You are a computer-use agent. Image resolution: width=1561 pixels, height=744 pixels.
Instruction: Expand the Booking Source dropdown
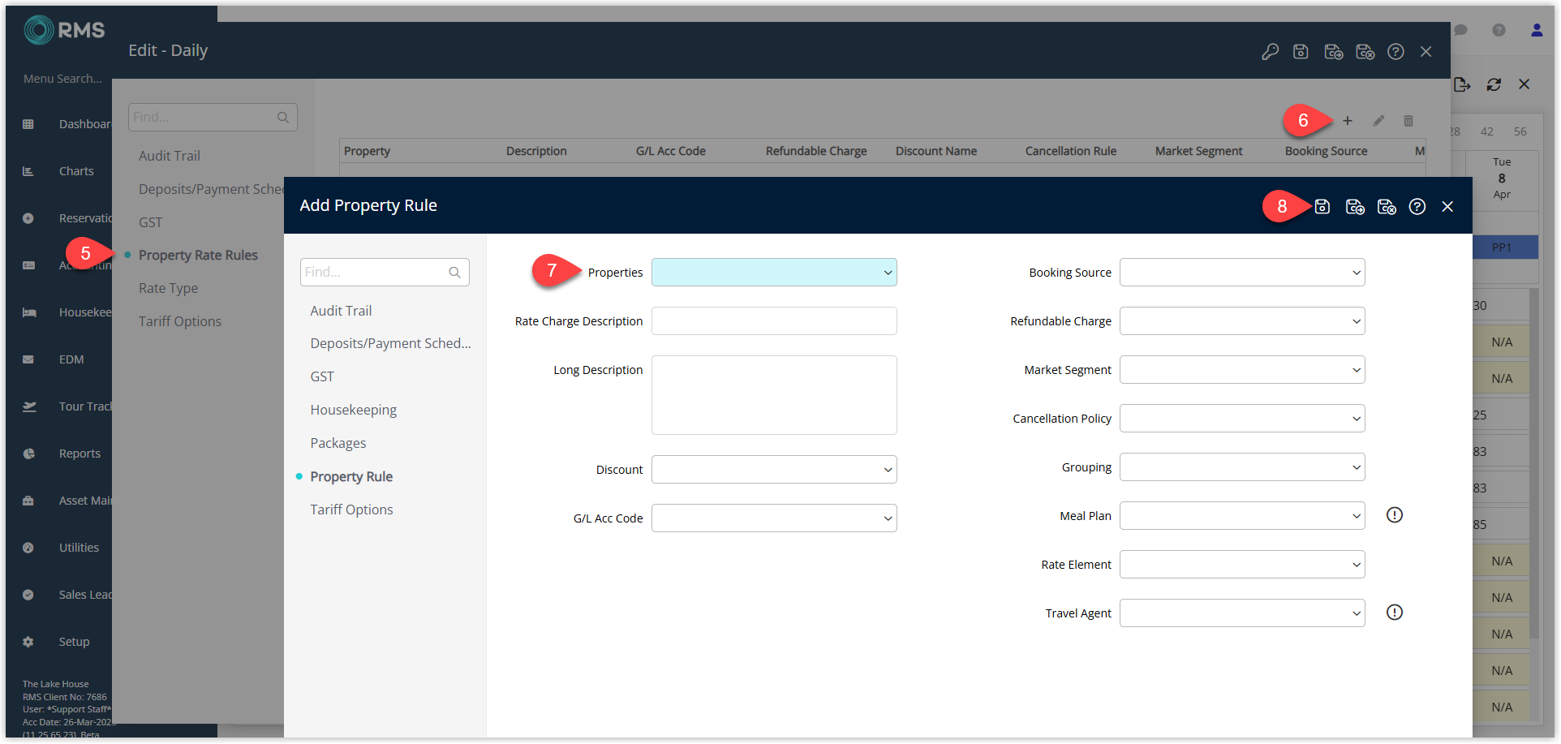coord(1242,273)
